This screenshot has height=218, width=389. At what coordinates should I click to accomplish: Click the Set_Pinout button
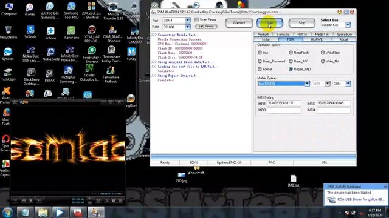206,27
